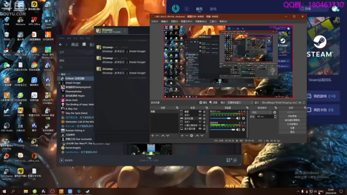The height and width of the screenshot is (195, 347).
Task: Open WPS Office desktop shortcut
Action: click(x=34, y=21)
